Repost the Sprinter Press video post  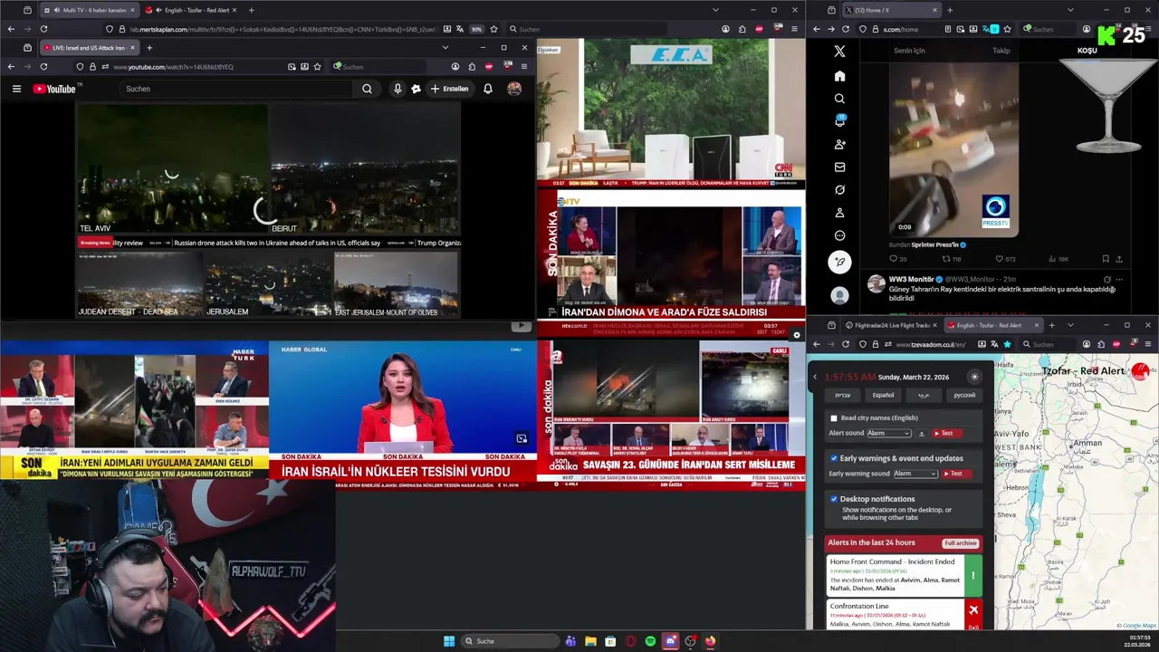tap(951, 259)
